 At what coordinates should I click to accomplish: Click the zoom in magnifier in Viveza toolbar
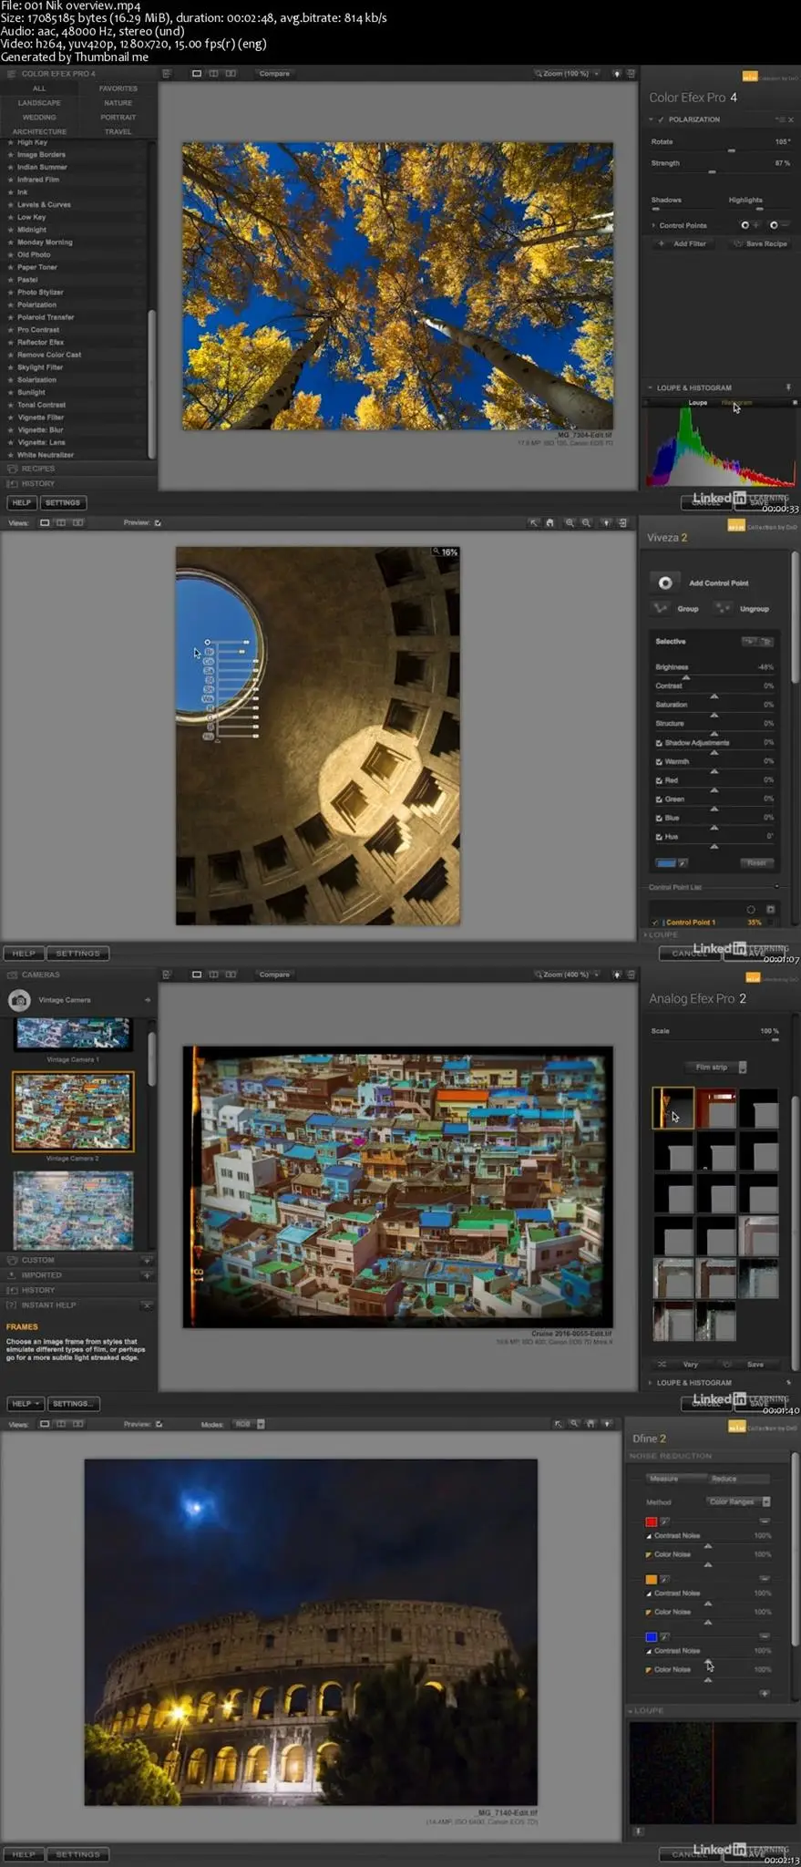[x=570, y=523]
